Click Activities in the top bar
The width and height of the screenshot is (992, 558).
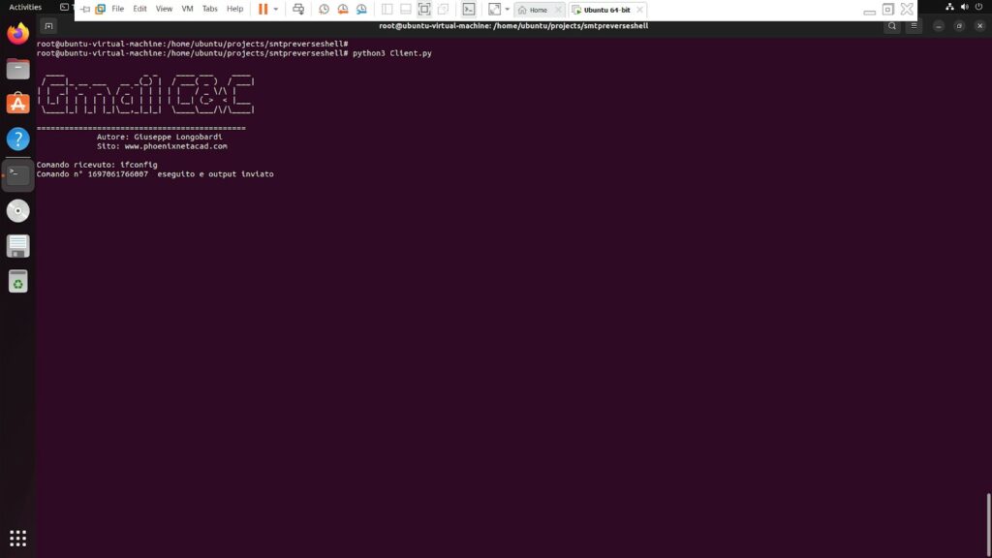tap(25, 7)
